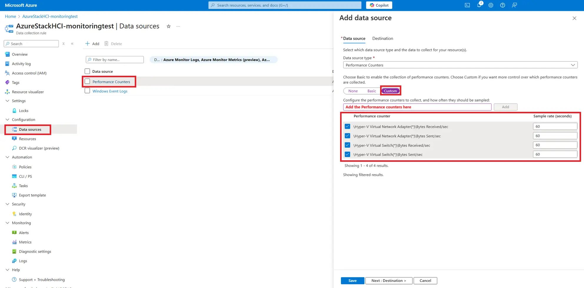Viewport: 584px width, 288px height.
Task: Check the Windows Event Logs checkbox
Action: click(87, 91)
